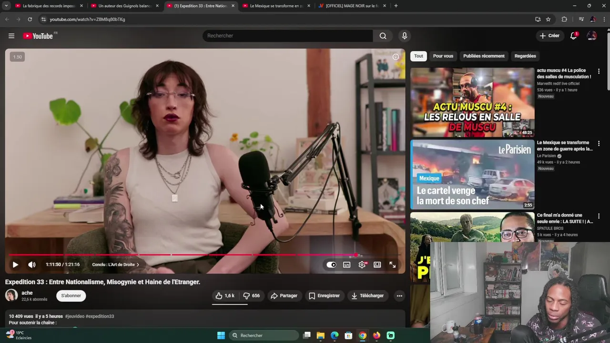Click the search magnifier button

pos(383,36)
